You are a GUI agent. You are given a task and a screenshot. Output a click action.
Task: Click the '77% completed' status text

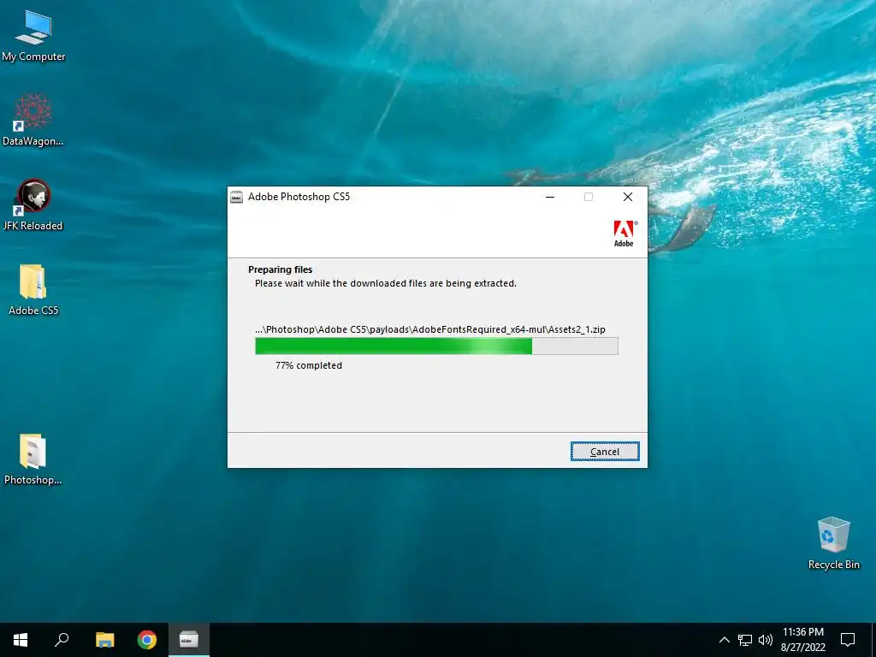[308, 365]
